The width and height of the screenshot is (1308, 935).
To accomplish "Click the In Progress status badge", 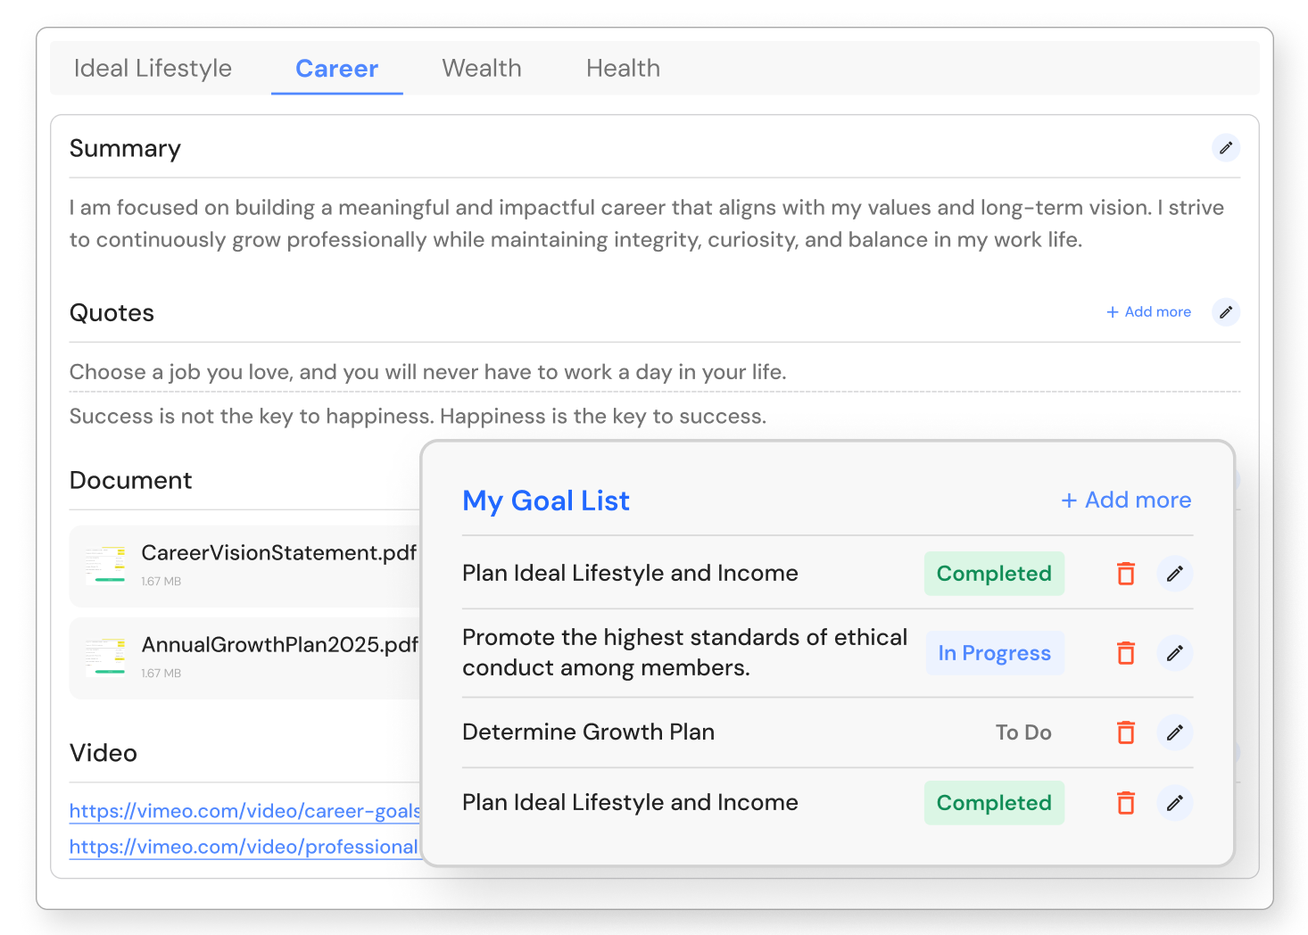I will [994, 653].
